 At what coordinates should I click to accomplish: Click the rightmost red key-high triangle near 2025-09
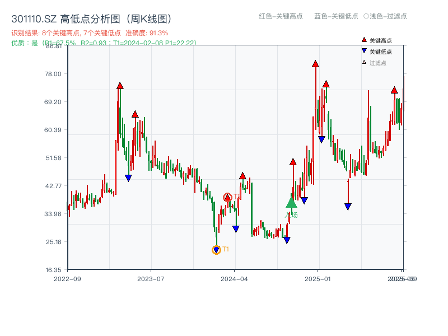[394, 89]
